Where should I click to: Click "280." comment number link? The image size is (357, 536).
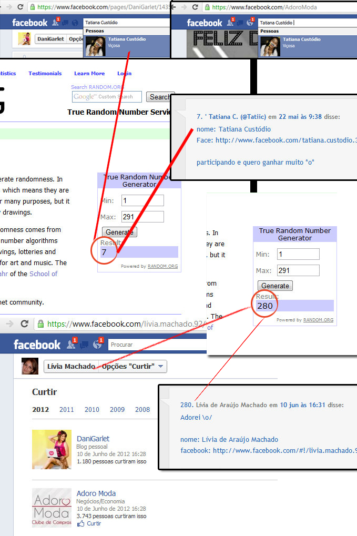(187, 404)
